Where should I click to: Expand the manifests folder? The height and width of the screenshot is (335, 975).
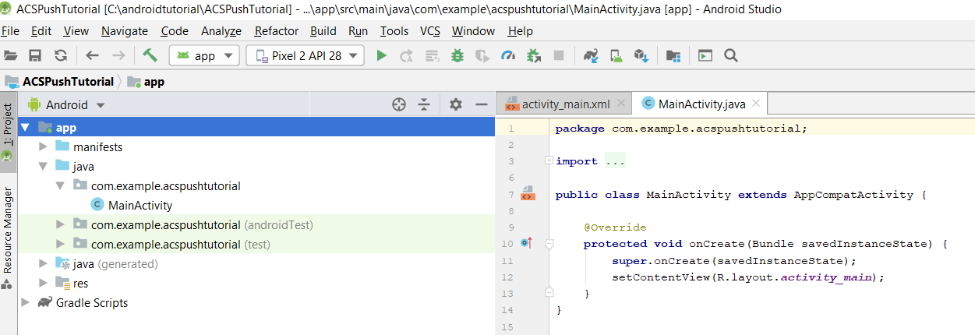44,146
